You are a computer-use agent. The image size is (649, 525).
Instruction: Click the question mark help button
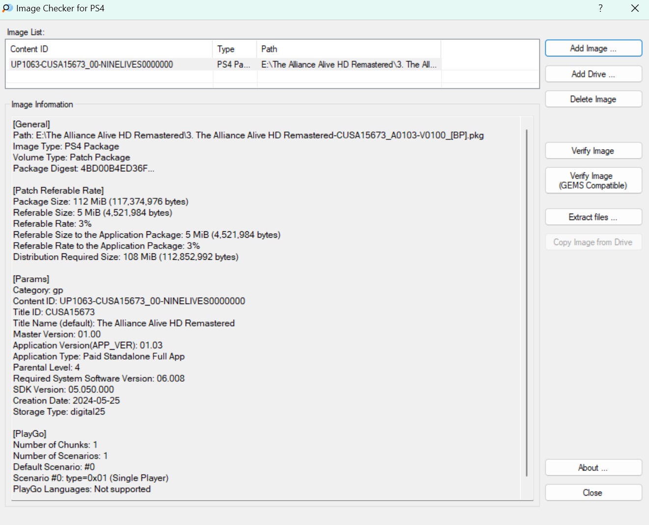click(600, 8)
